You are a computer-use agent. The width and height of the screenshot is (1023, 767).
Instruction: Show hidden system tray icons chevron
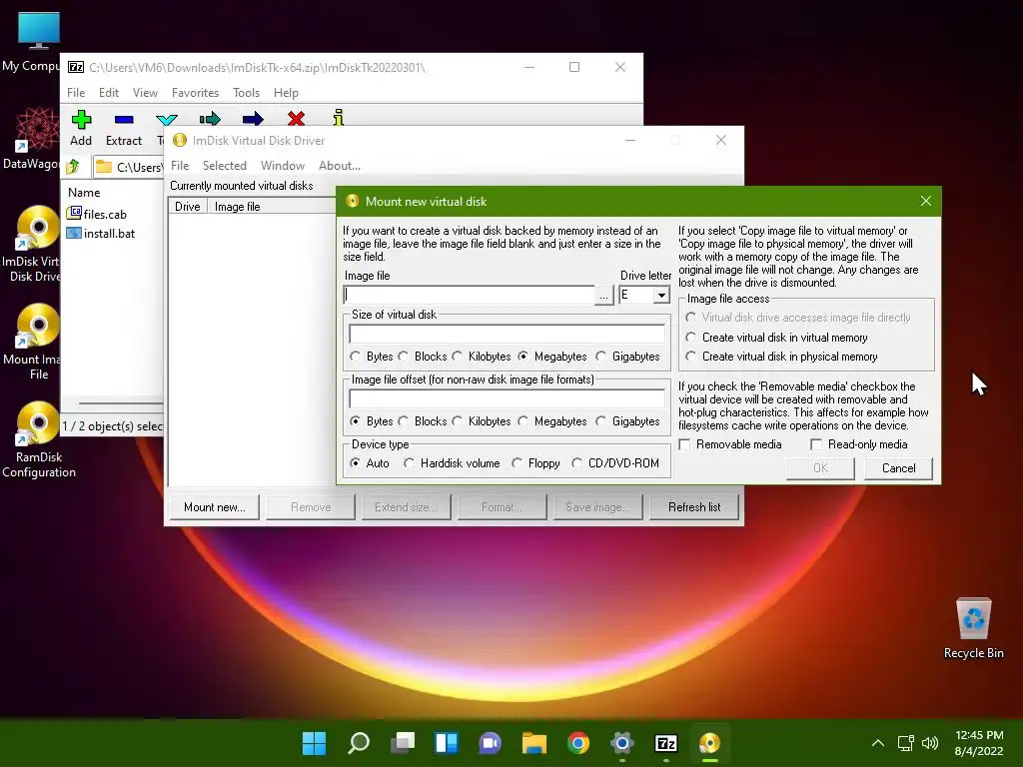point(878,743)
